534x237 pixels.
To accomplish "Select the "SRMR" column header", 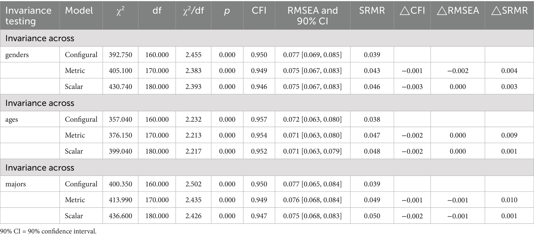I will coord(372,10).
